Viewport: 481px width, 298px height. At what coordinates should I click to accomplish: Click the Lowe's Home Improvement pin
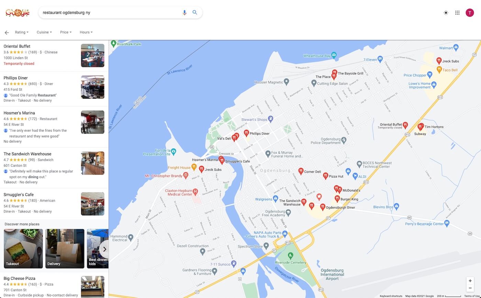(434, 84)
